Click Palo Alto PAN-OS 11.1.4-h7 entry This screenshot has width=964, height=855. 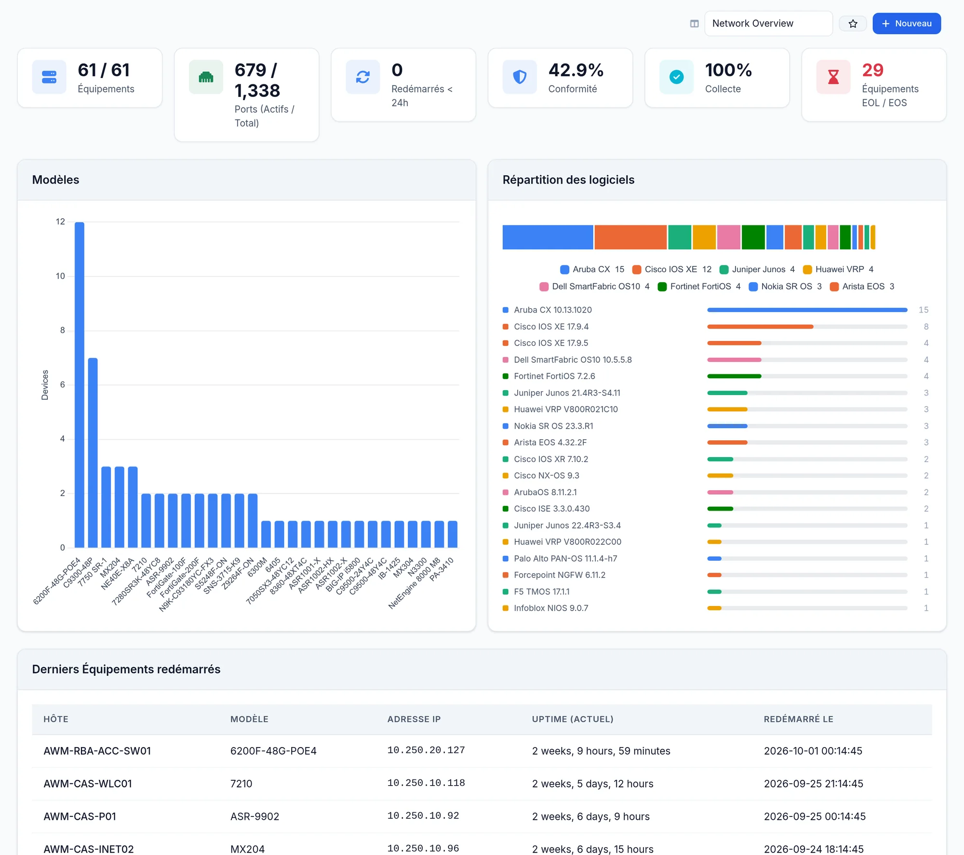(x=715, y=558)
